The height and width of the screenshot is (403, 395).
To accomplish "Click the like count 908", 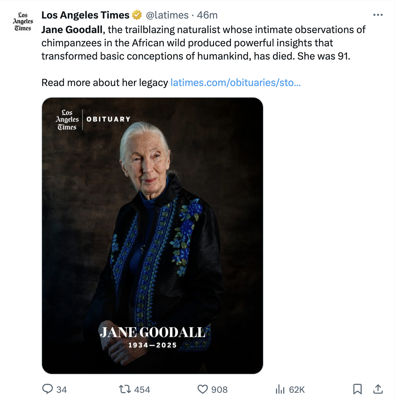I will tap(219, 389).
